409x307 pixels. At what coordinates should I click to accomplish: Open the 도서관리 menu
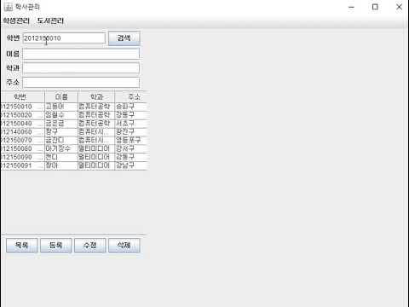[x=50, y=20]
